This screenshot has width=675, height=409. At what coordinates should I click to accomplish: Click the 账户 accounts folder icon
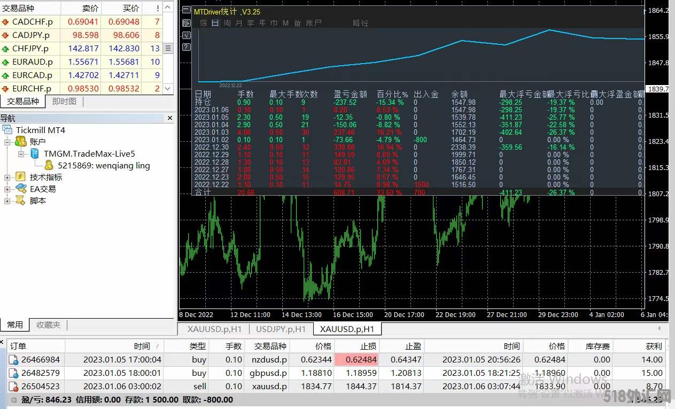21,141
